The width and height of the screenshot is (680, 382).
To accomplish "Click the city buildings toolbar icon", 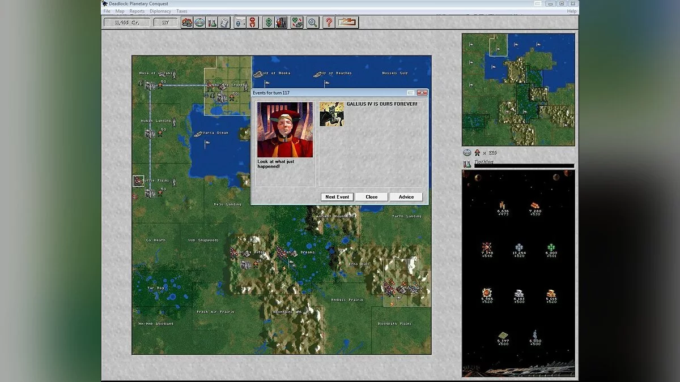I will [280, 23].
